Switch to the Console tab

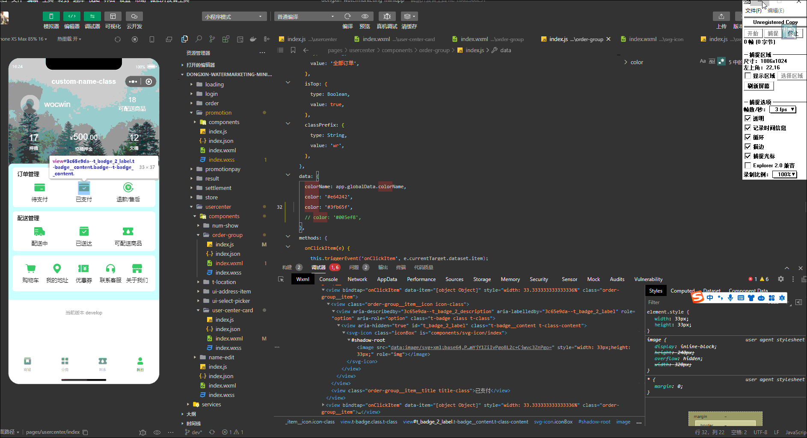pyautogui.click(x=328, y=279)
